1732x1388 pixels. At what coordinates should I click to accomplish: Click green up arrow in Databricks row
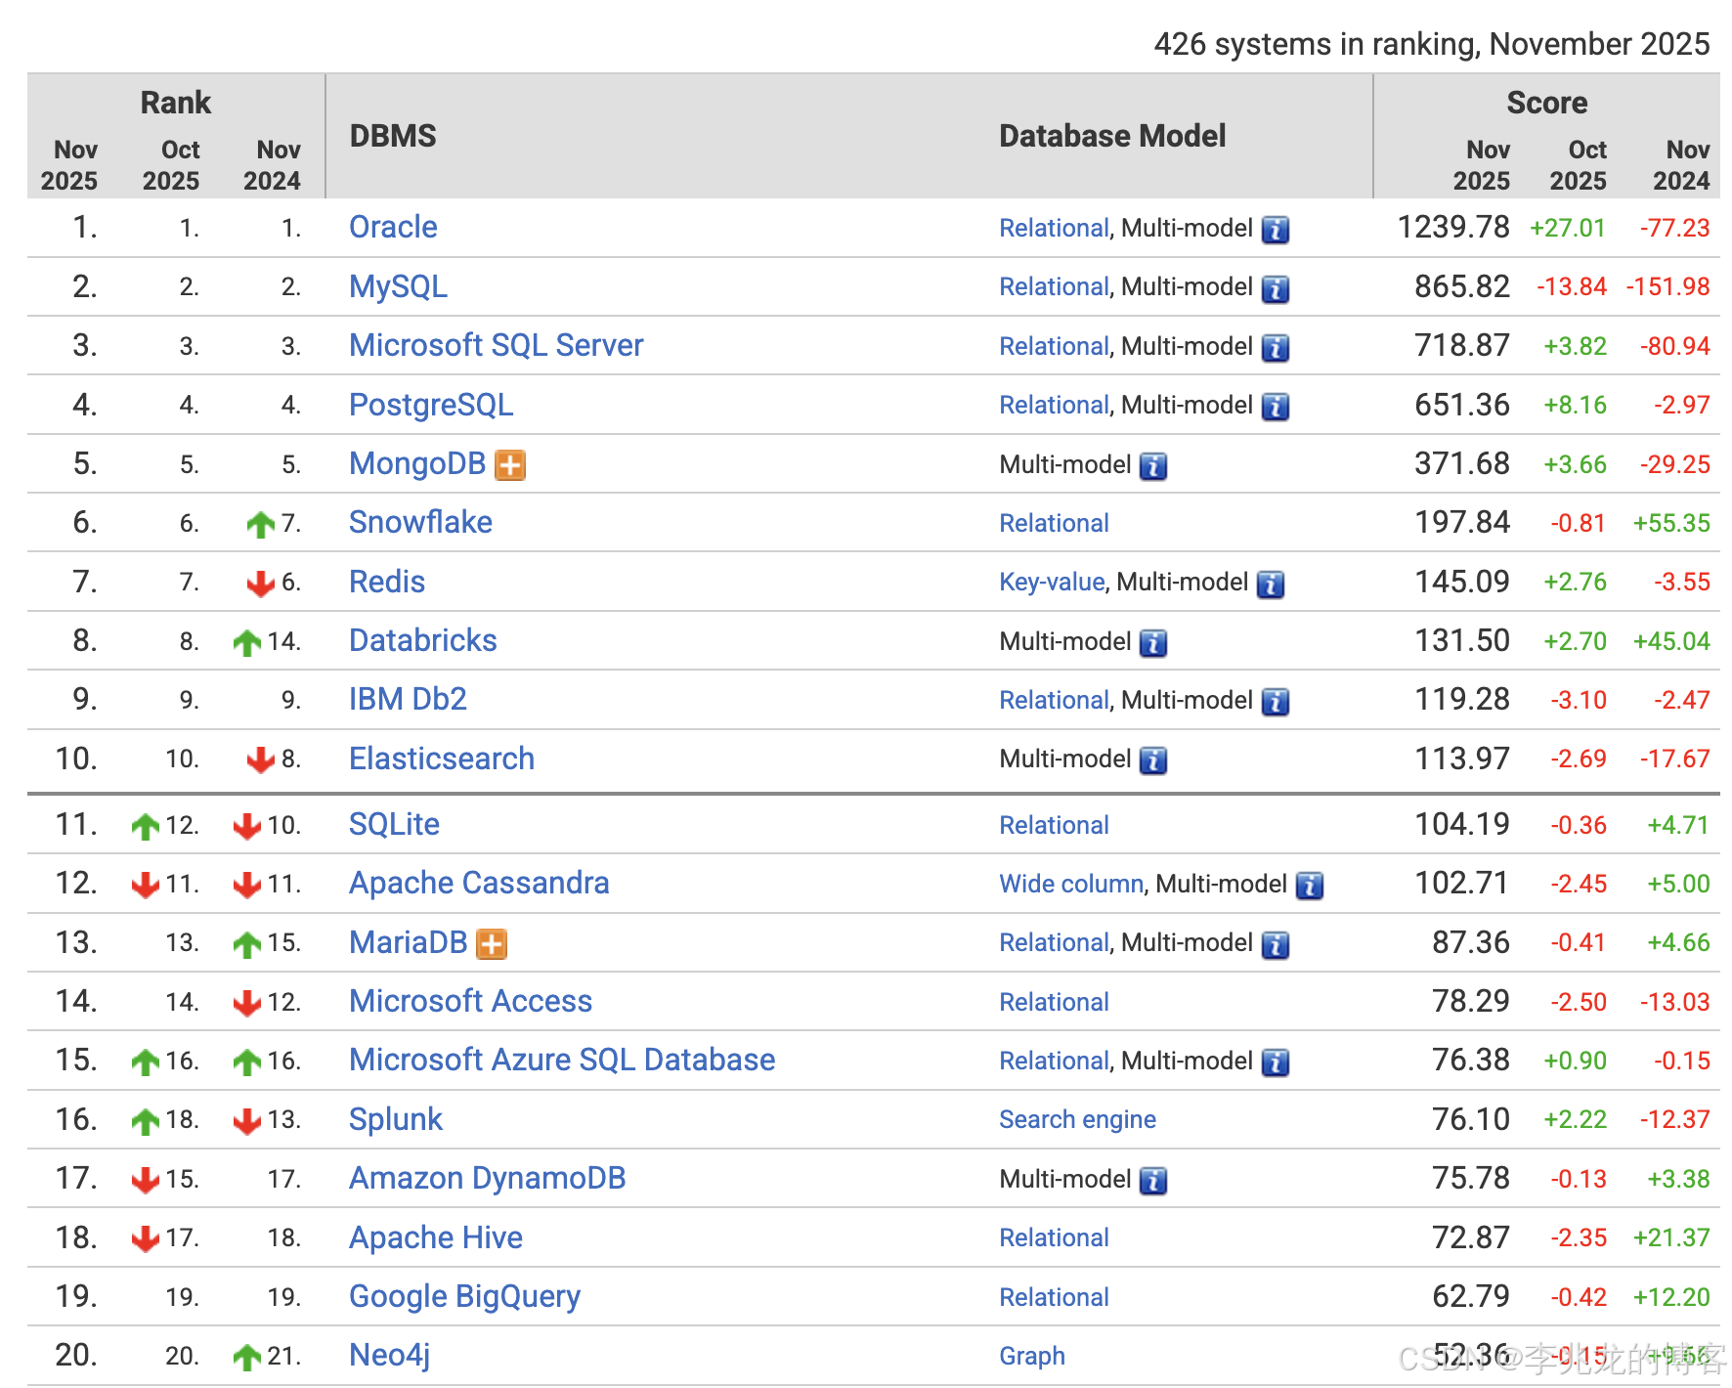[247, 642]
